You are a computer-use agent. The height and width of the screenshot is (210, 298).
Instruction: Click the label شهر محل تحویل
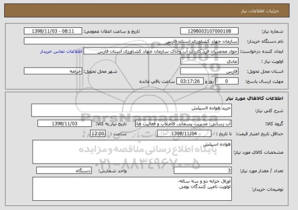100,71
